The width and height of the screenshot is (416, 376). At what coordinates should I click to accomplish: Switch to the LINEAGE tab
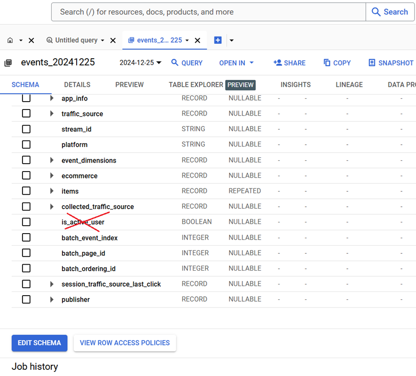coord(349,85)
